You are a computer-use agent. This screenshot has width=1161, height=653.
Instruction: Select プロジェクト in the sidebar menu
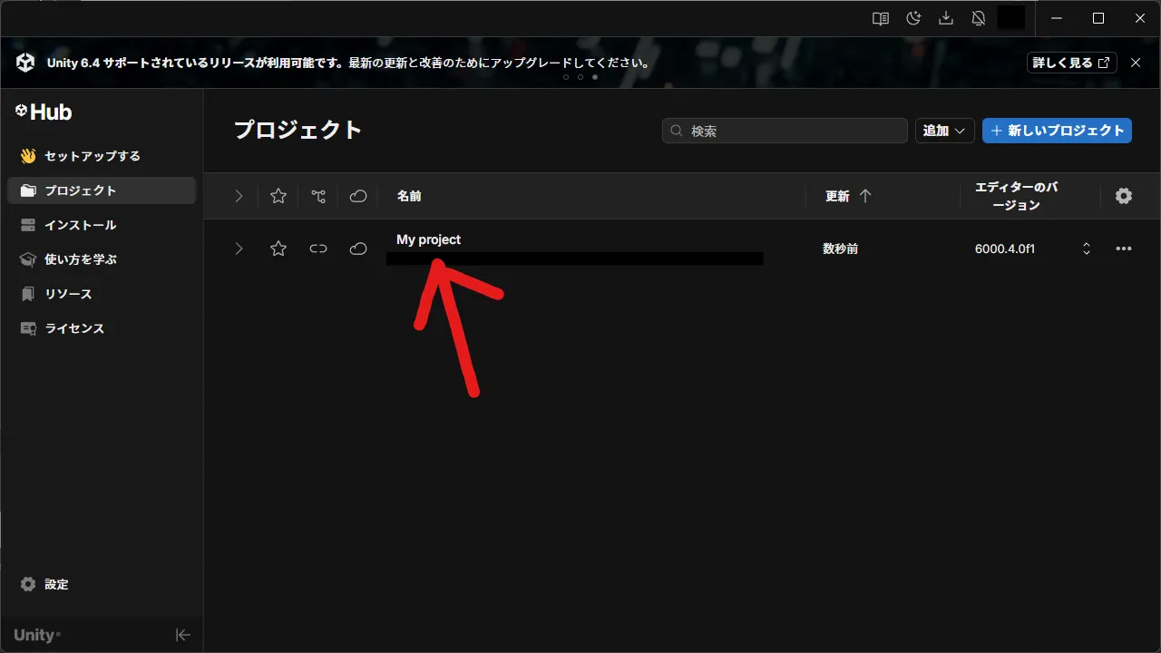click(80, 190)
